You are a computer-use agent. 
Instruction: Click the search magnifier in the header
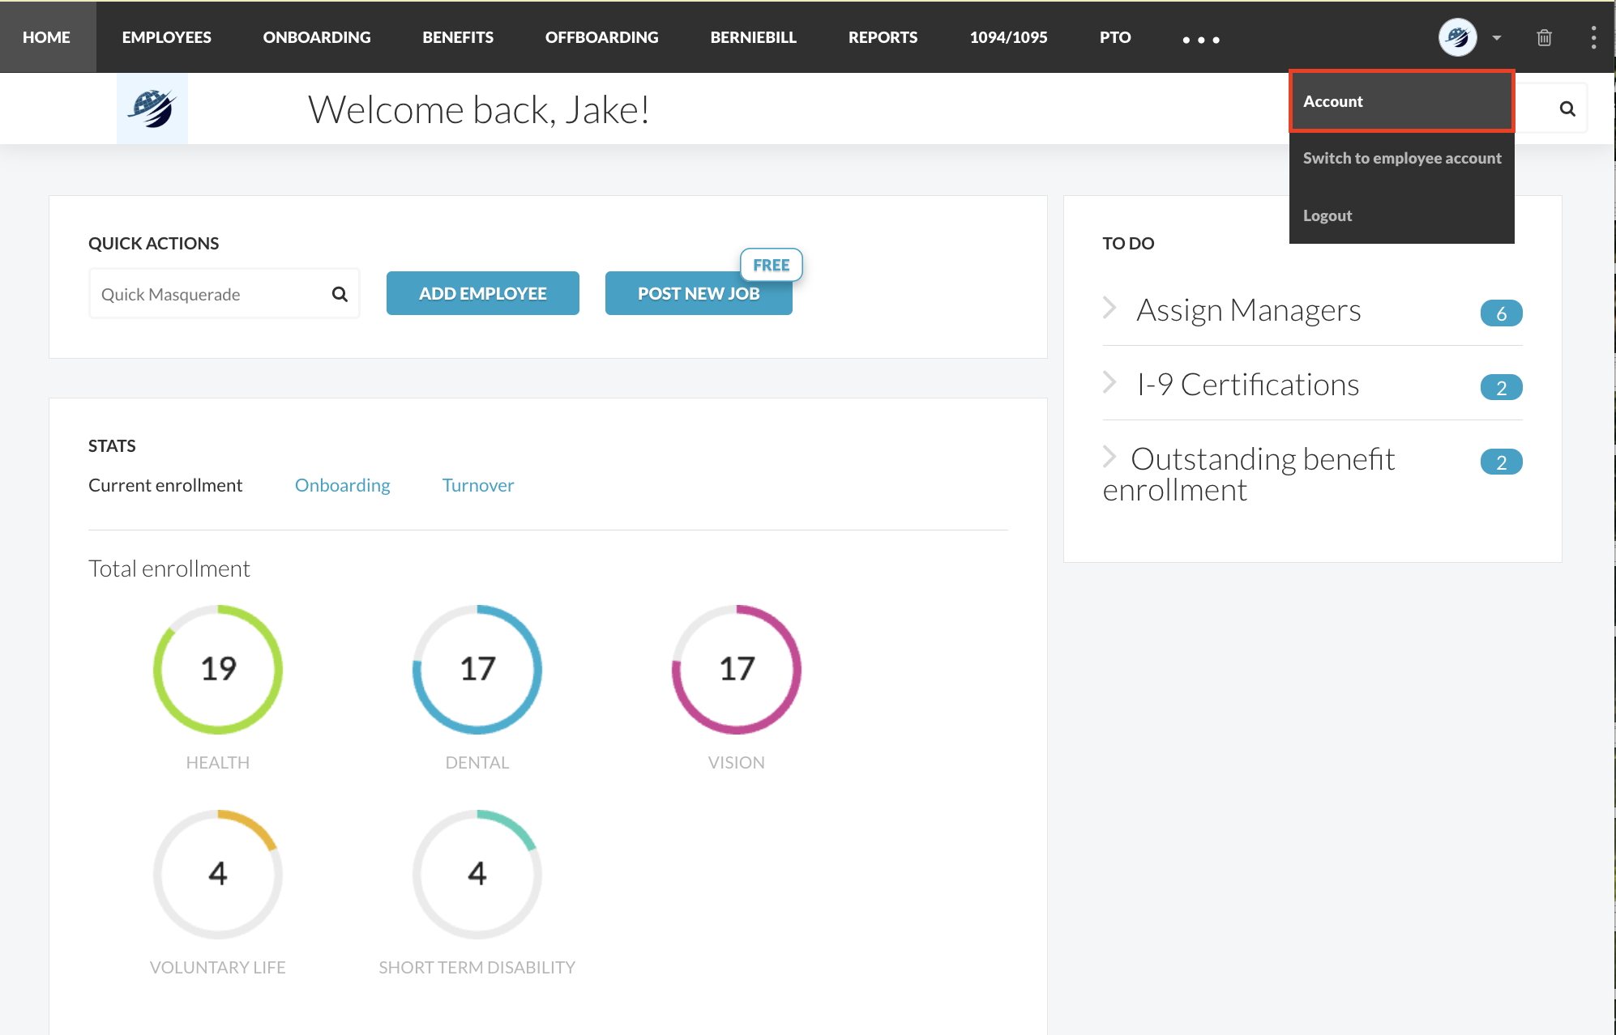tap(1567, 109)
